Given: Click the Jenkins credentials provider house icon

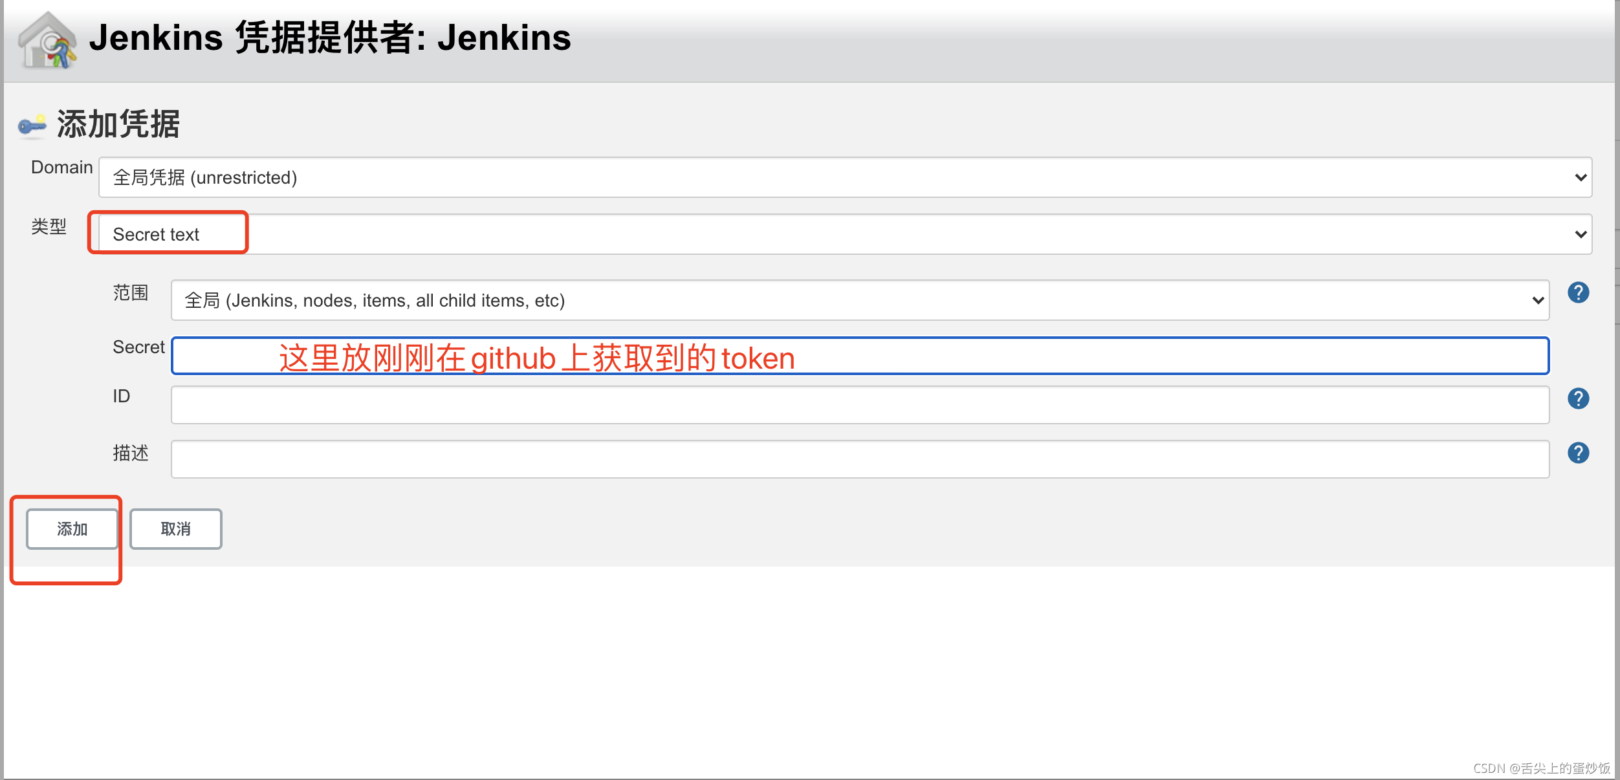Looking at the screenshot, I should 47,40.
